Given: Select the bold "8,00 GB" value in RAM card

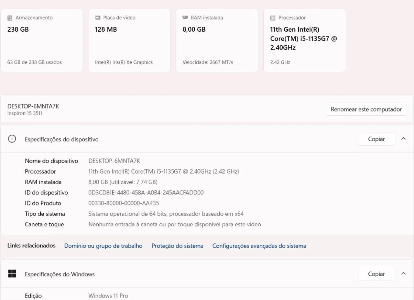Looking at the screenshot, I should click(194, 29).
